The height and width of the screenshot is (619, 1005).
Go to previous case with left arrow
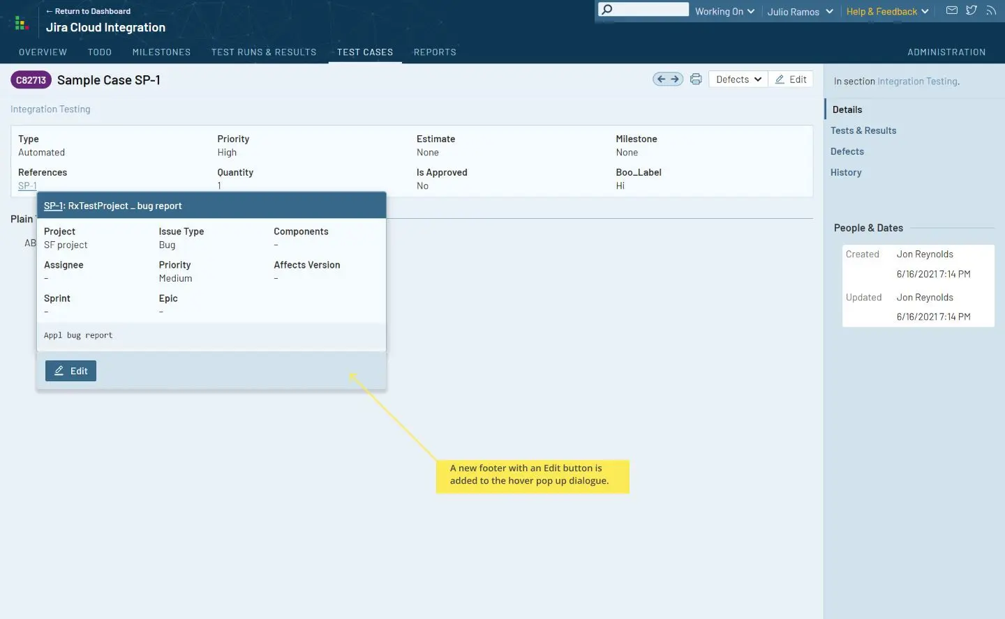(x=661, y=79)
